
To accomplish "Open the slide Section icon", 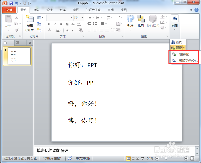I will [39, 30].
